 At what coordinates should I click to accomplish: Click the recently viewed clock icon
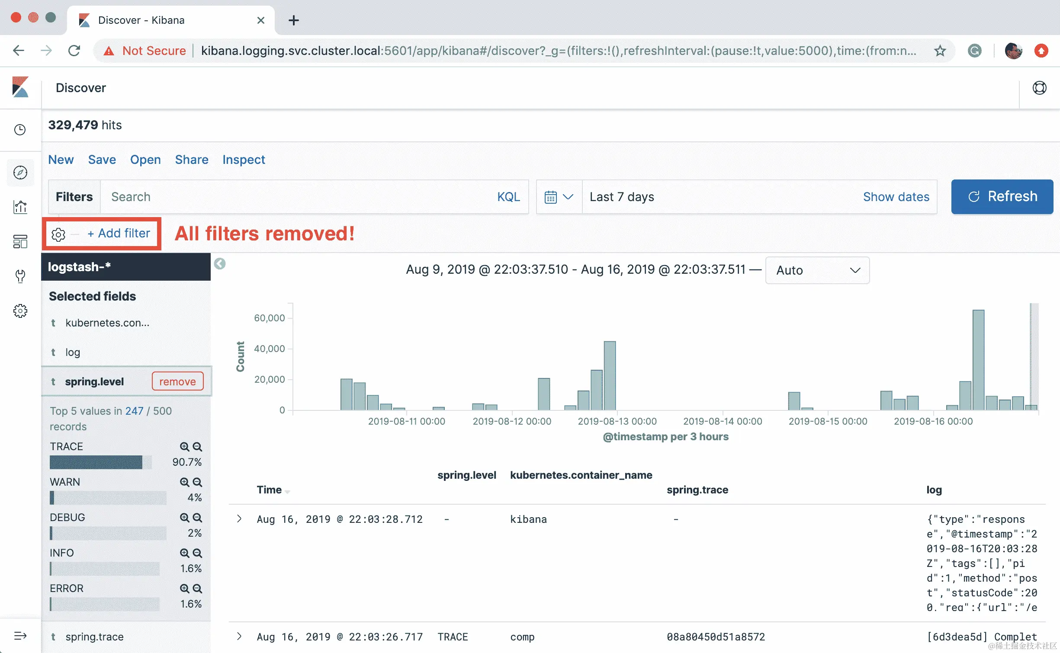coord(20,130)
